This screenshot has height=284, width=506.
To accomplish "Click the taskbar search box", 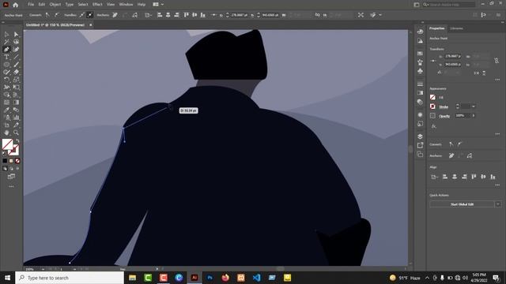I will pyautogui.click(x=70, y=278).
